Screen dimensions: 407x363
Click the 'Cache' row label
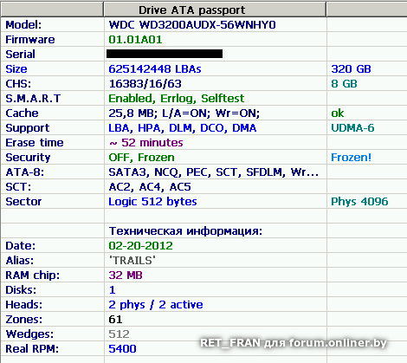[22, 113]
